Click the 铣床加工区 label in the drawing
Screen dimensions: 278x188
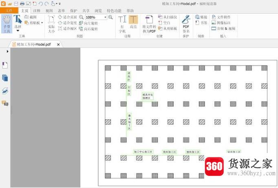169,152
